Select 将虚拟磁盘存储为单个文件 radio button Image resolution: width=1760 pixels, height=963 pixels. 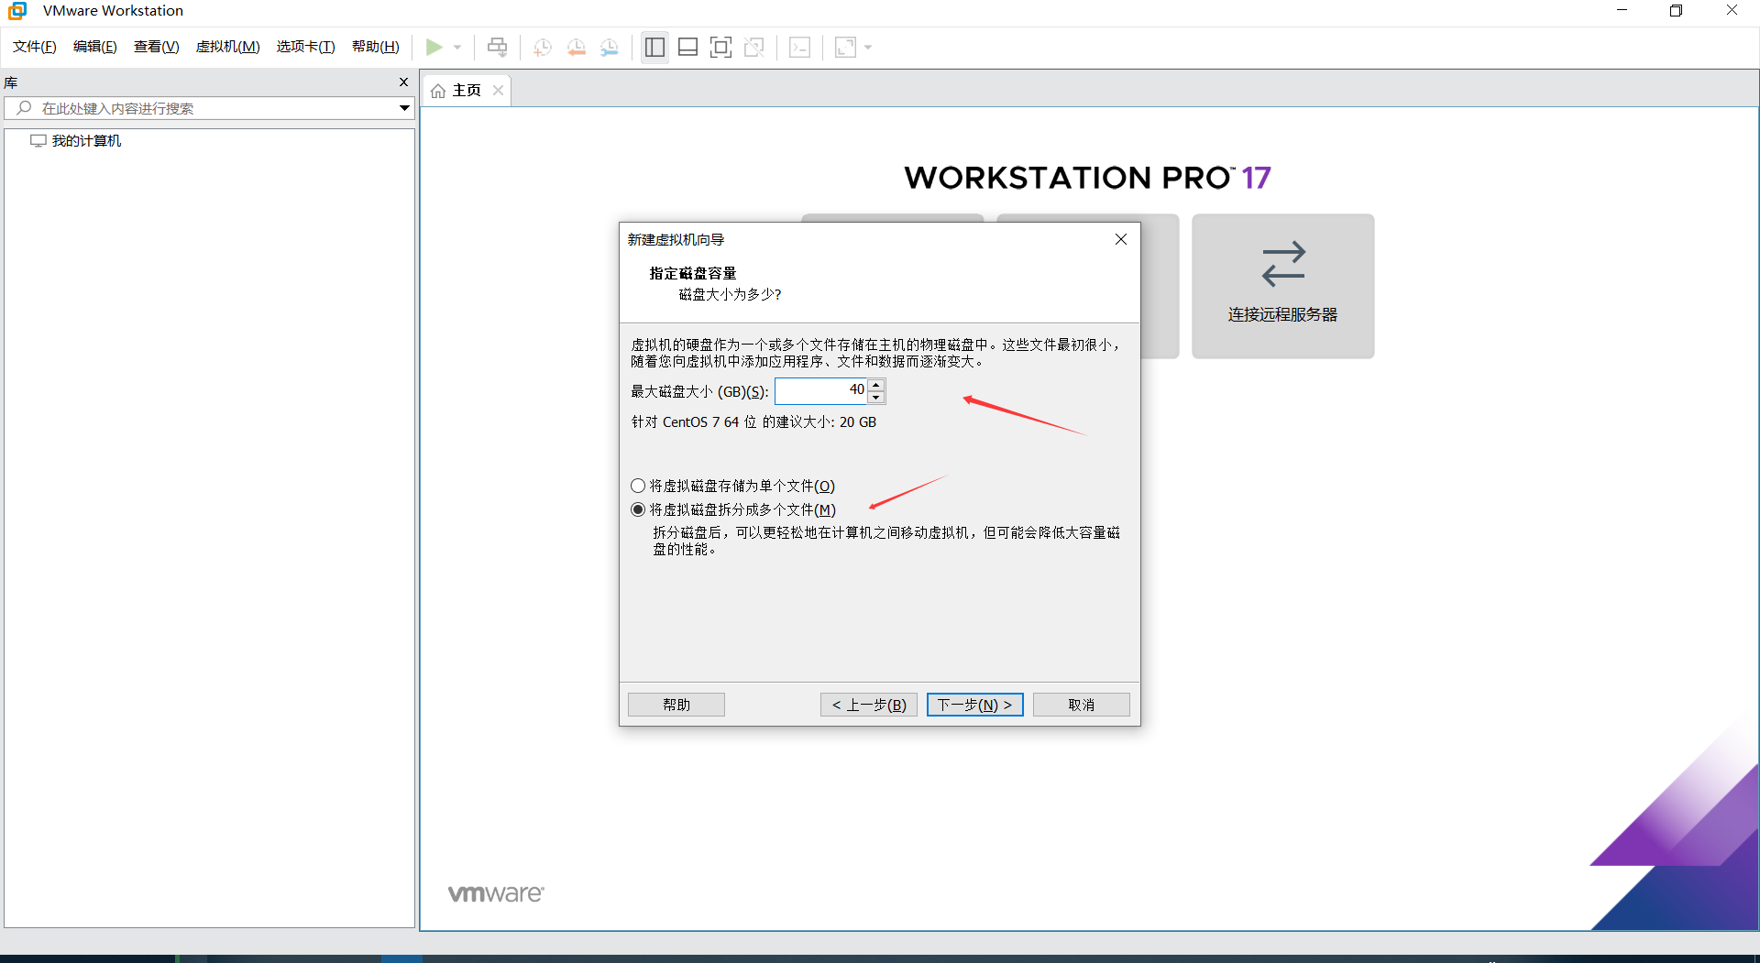[x=638, y=487]
